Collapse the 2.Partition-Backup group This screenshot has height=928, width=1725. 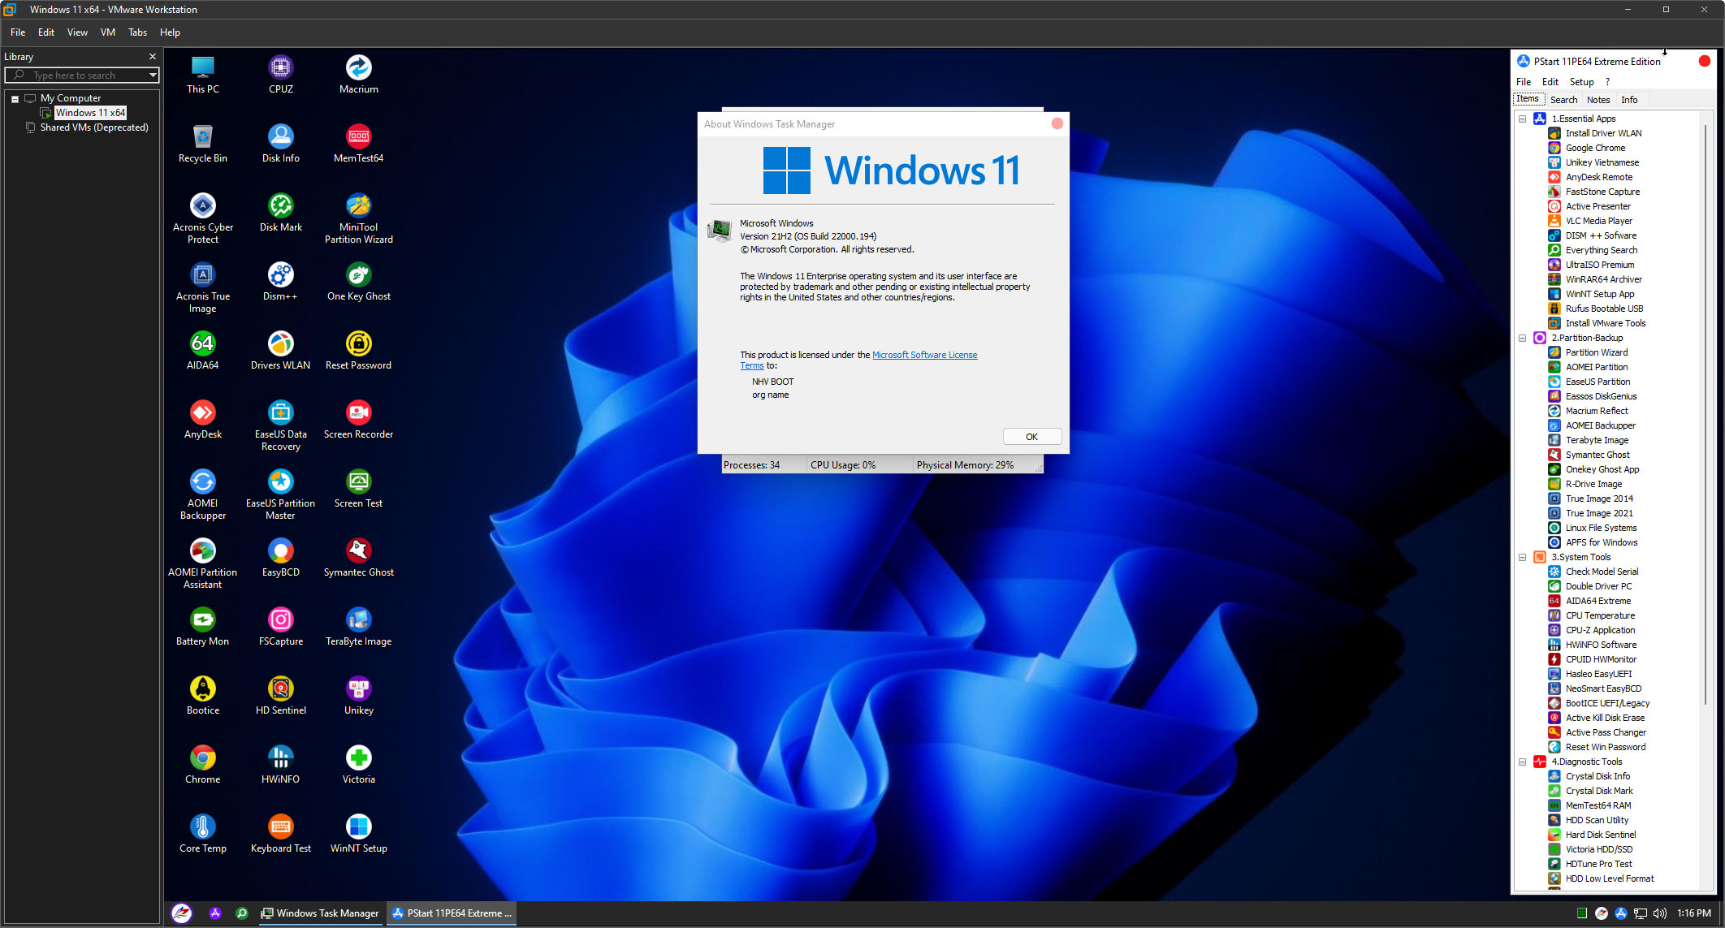click(x=1523, y=338)
